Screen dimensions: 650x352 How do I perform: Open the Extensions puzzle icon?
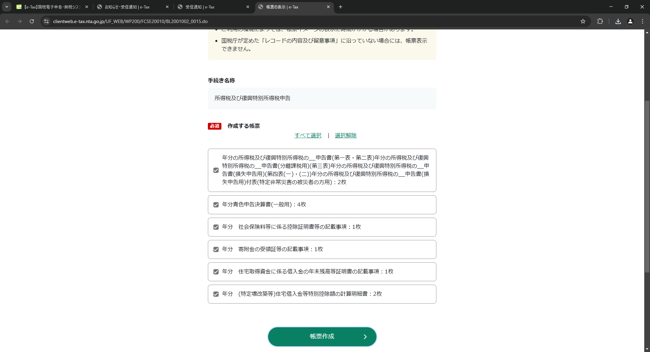point(600,21)
